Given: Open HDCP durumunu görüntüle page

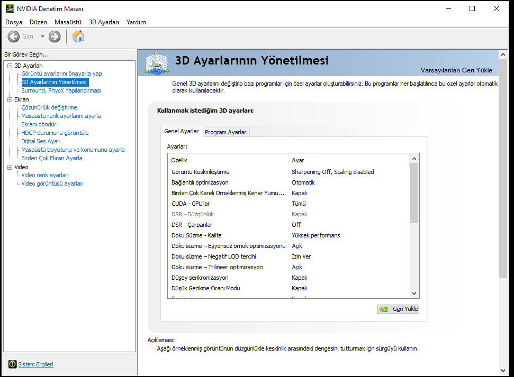Looking at the screenshot, I should coord(55,133).
